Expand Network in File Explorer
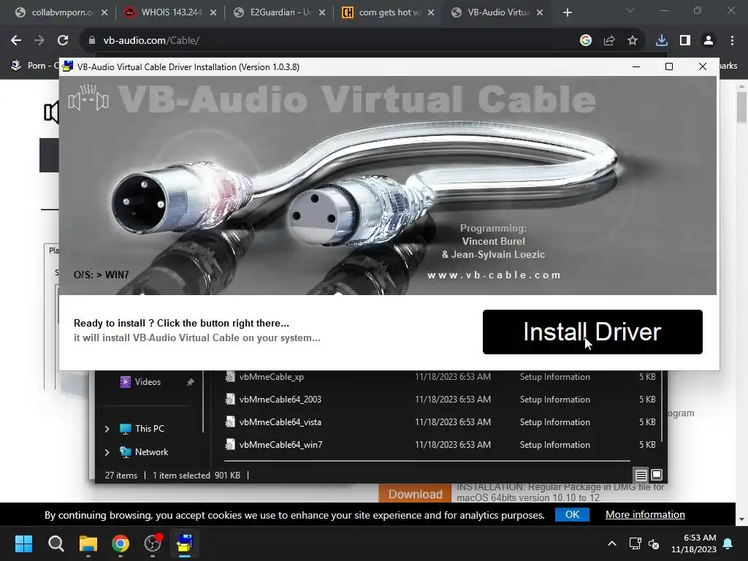 pos(107,451)
